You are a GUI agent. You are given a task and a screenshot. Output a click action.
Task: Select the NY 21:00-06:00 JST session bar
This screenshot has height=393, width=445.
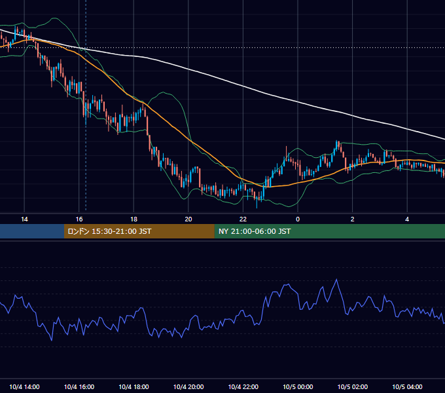pyautogui.click(x=329, y=231)
